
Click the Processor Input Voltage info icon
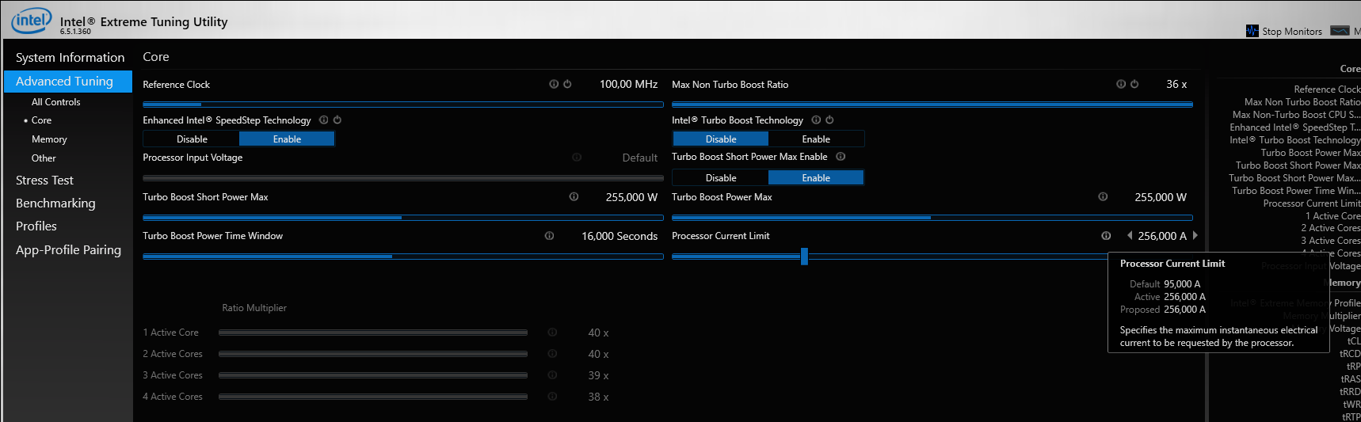pos(577,158)
